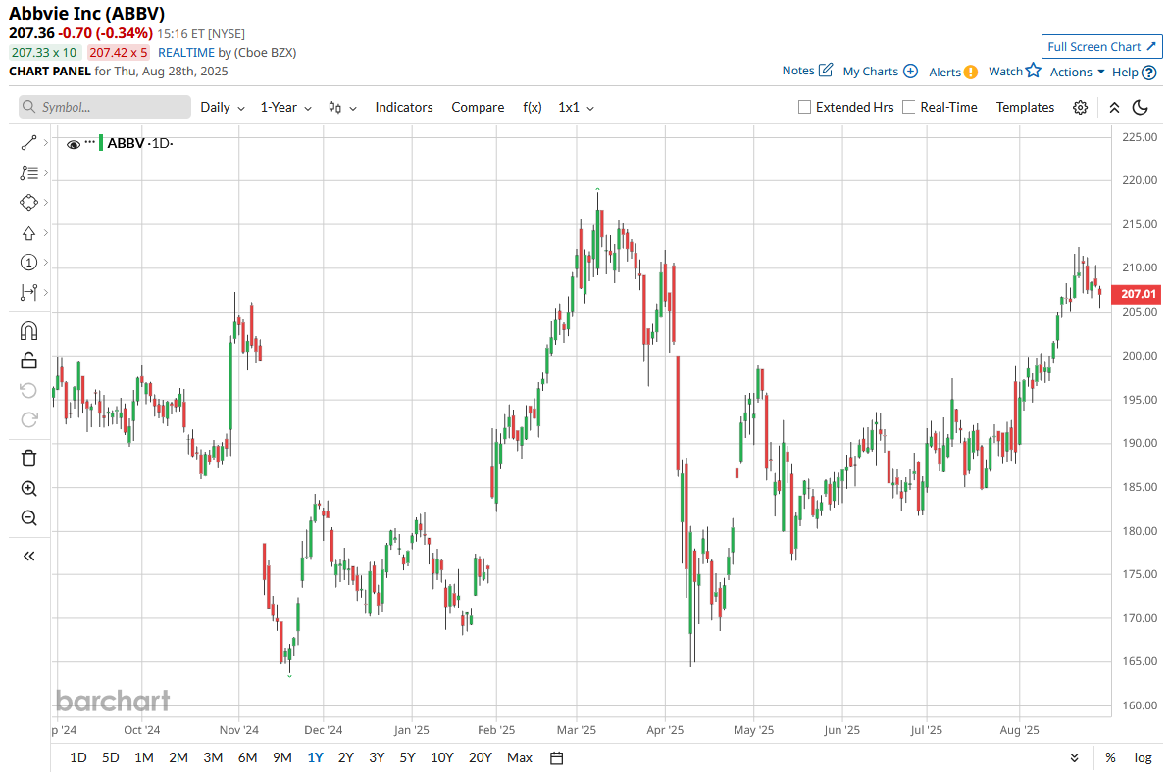This screenshot has height=778, width=1169.
Task: Select the measure range tool
Action: pyautogui.click(x=28, y=292)
